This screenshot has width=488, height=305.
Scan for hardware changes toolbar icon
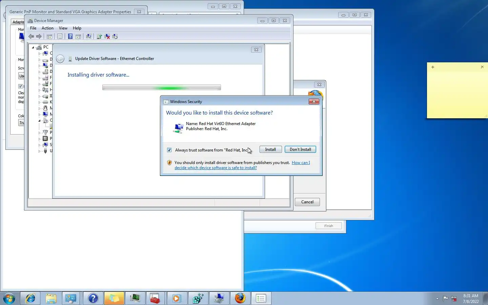(89, 37)
